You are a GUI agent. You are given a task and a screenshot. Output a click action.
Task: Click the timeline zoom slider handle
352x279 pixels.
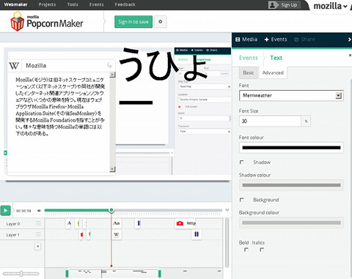click(x=21, y=273)
